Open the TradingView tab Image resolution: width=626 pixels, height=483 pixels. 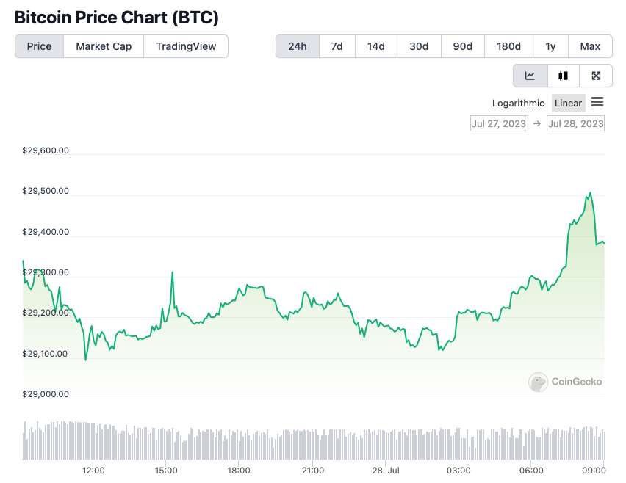[186, 46]
